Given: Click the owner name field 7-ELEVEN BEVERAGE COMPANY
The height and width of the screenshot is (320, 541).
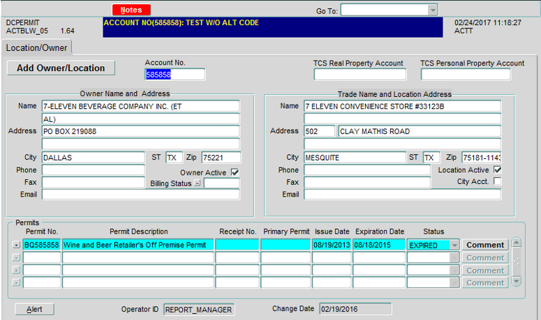Looking at the screenshot, I should pos(140,106).
